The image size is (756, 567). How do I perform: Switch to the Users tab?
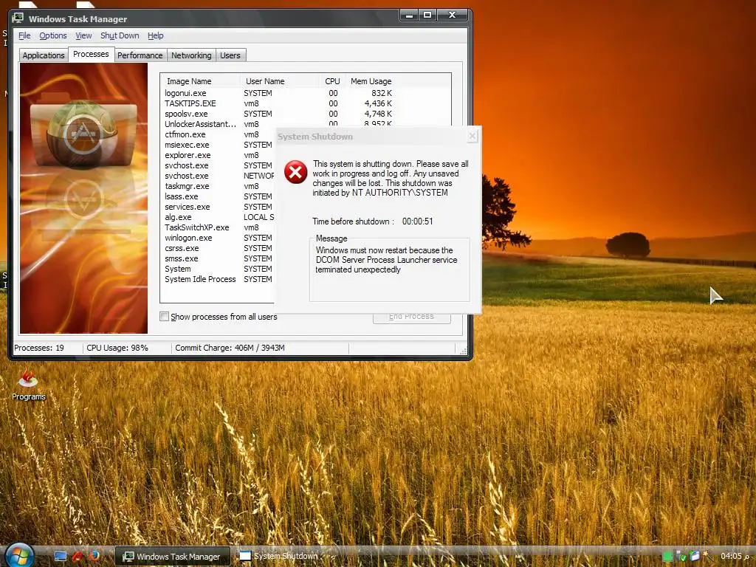230,55
